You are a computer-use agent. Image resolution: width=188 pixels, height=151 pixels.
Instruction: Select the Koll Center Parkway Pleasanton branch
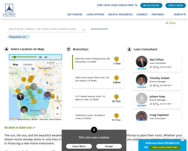pos(98,62)
